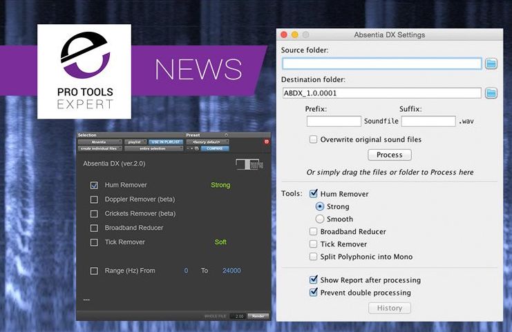Click the range end value 24000
This screenshot has width=512, height=332.
point(231,271)
